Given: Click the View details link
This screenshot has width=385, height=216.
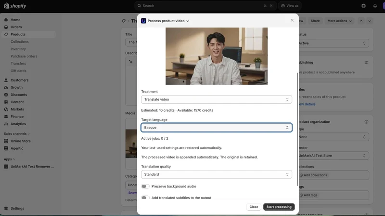Looking at the screenshot, I should [307, 104].
